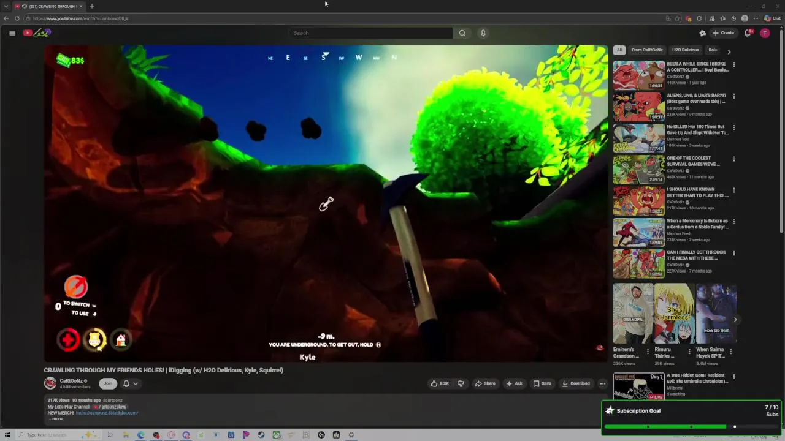
Task: Click the #cartoonz hashtag
Action: [112, 401]
